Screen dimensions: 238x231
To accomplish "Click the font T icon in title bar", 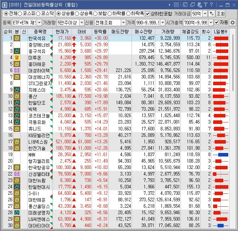I will click(206, 5).
